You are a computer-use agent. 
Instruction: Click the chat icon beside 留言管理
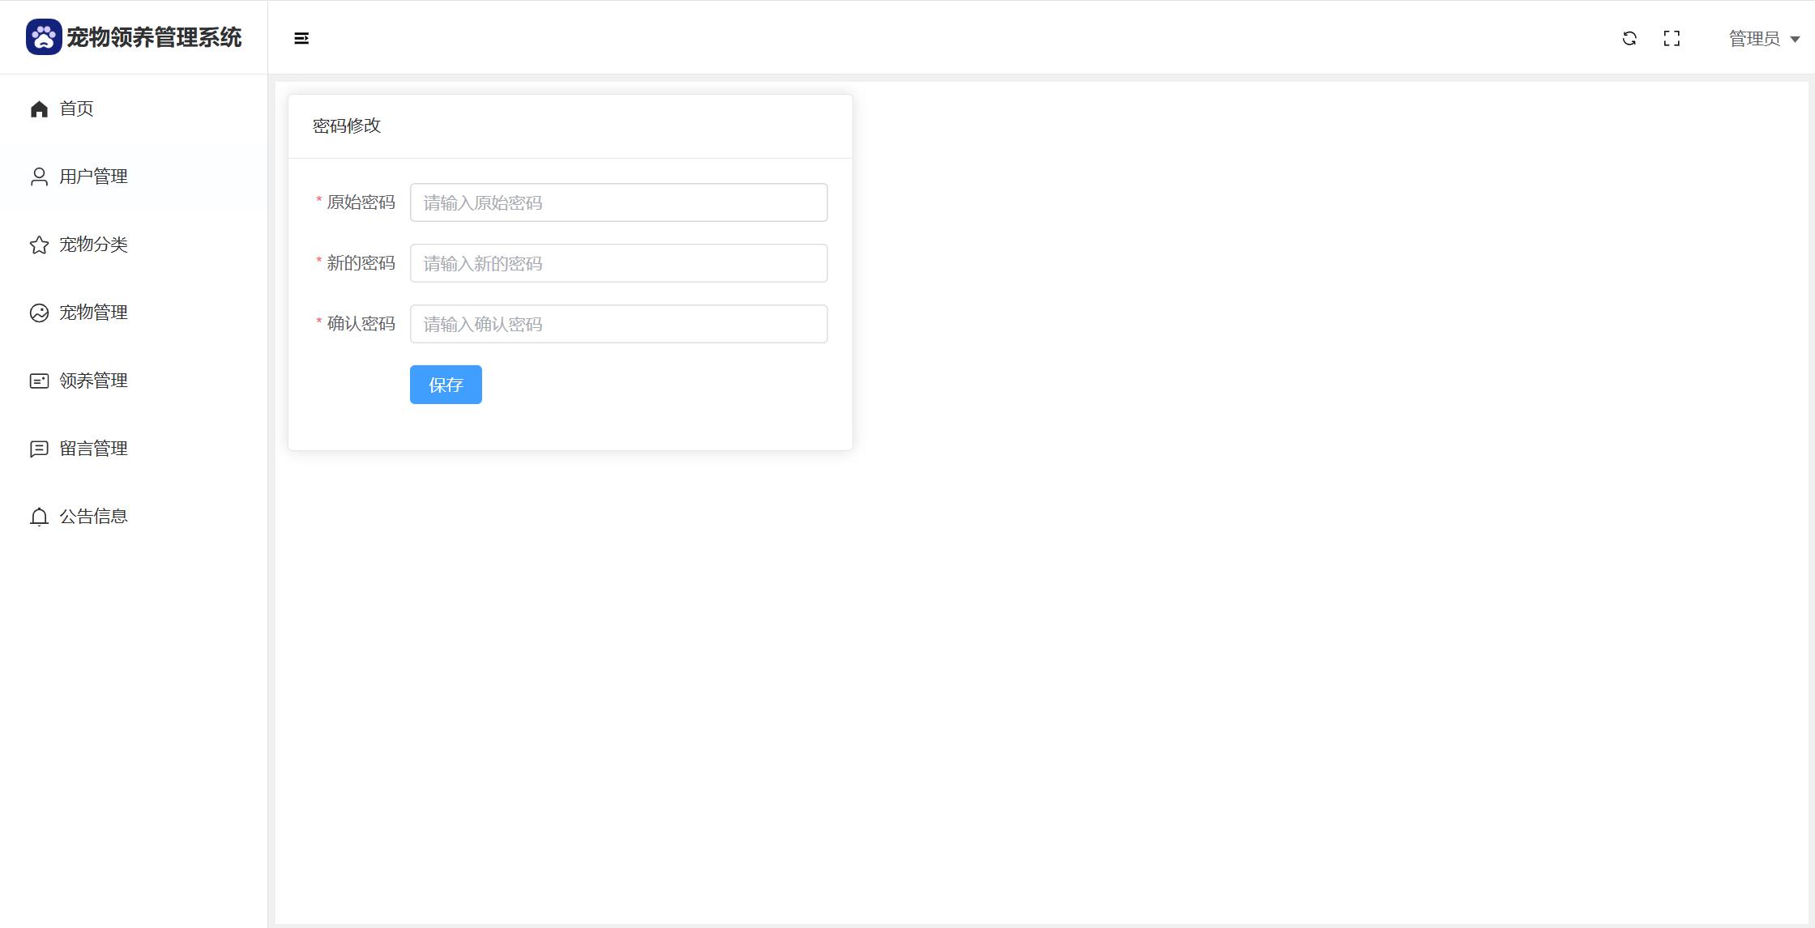coord(39,449)
